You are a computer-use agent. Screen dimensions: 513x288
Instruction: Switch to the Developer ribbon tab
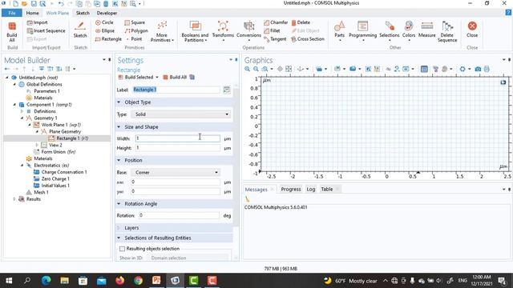coord(107,13)
